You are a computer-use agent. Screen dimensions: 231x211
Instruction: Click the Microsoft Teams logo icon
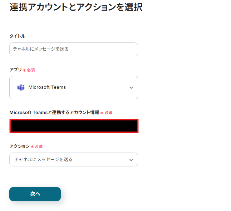(x=20, y=87)
